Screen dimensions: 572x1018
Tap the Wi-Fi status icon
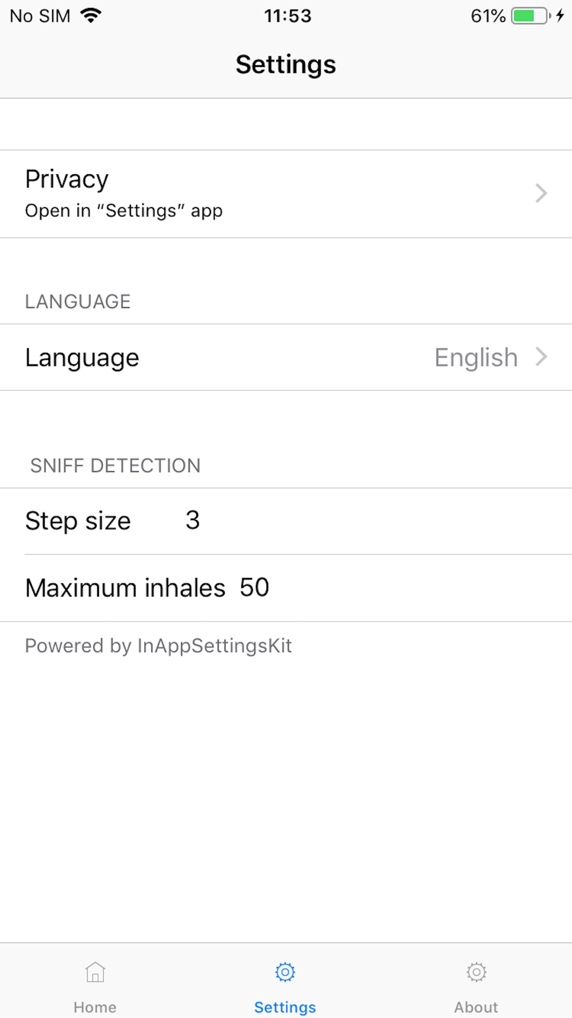(90, 15)
